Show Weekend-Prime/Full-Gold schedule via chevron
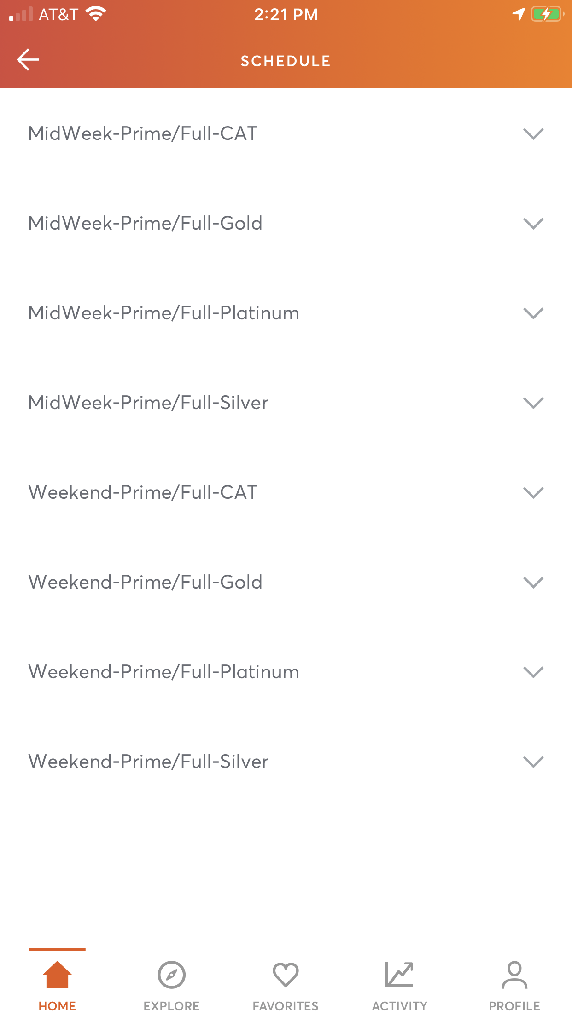Image resolution: width=572 pixels, height=1016 pixels. click(533, 583)
